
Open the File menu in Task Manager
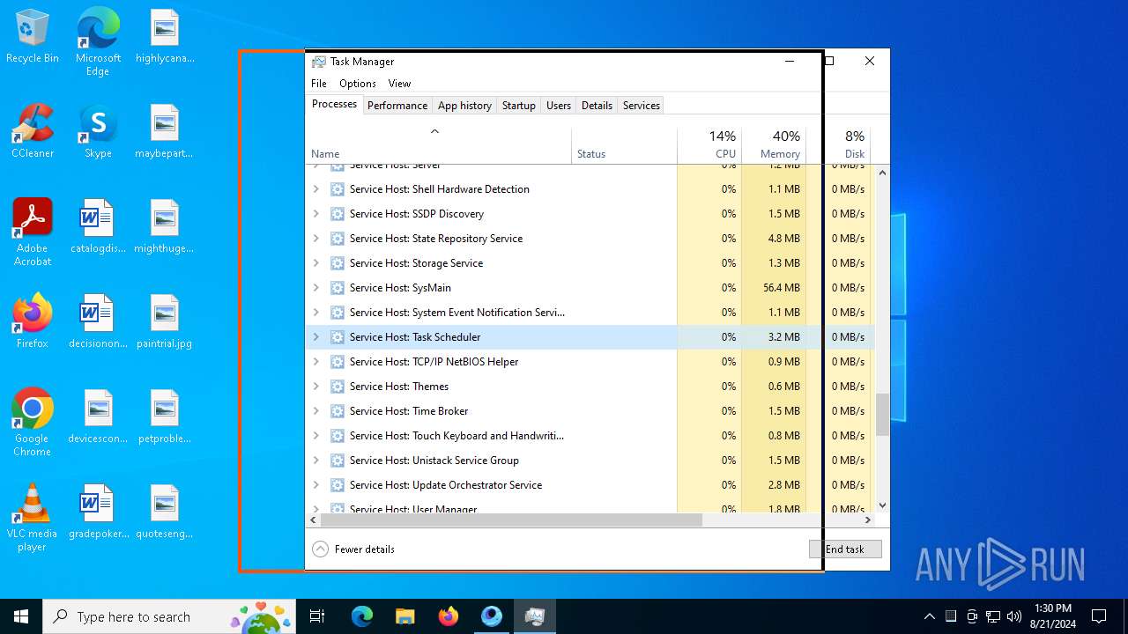[x=319, y=84]
